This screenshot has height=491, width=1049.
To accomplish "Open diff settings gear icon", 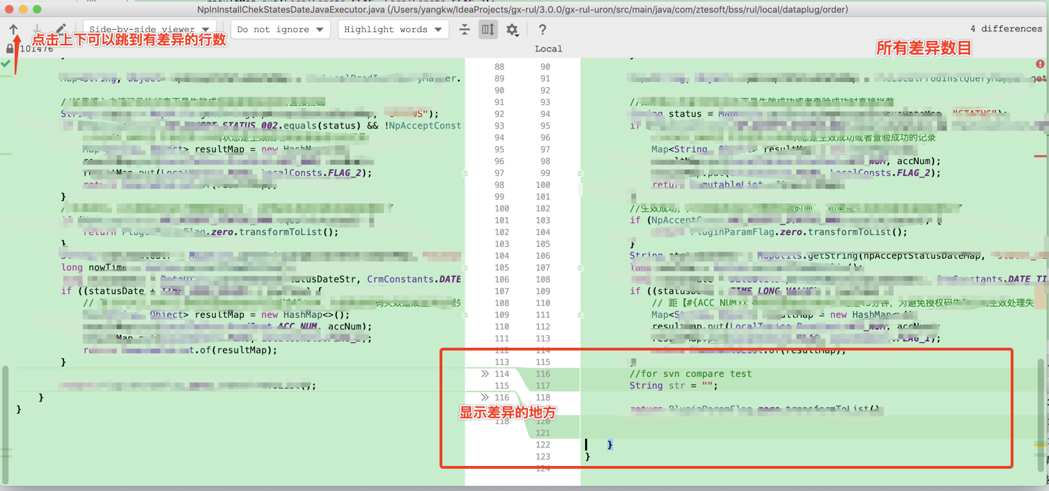I will click(513, 29).
